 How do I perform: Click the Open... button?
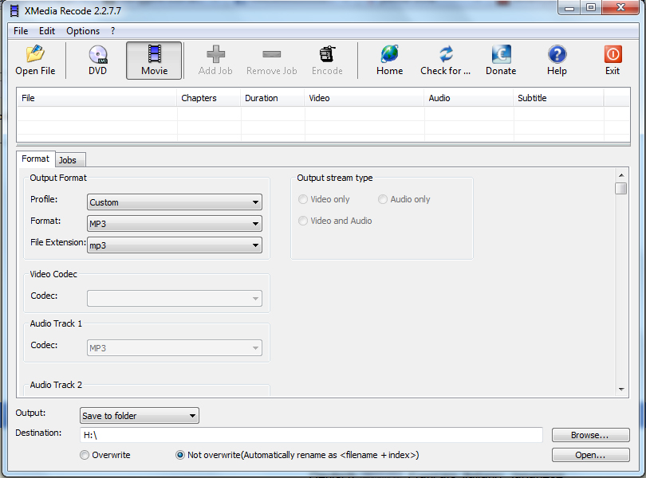[x=590, y=455]
